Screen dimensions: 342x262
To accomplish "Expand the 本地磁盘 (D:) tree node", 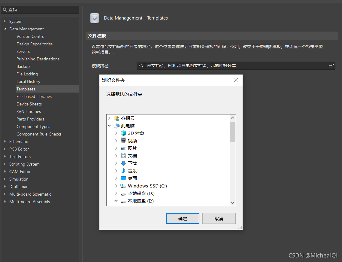I will pos(116,193).
